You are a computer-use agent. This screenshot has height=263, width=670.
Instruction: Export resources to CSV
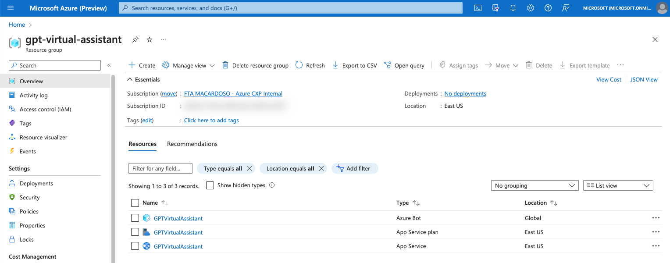(355, 65)
